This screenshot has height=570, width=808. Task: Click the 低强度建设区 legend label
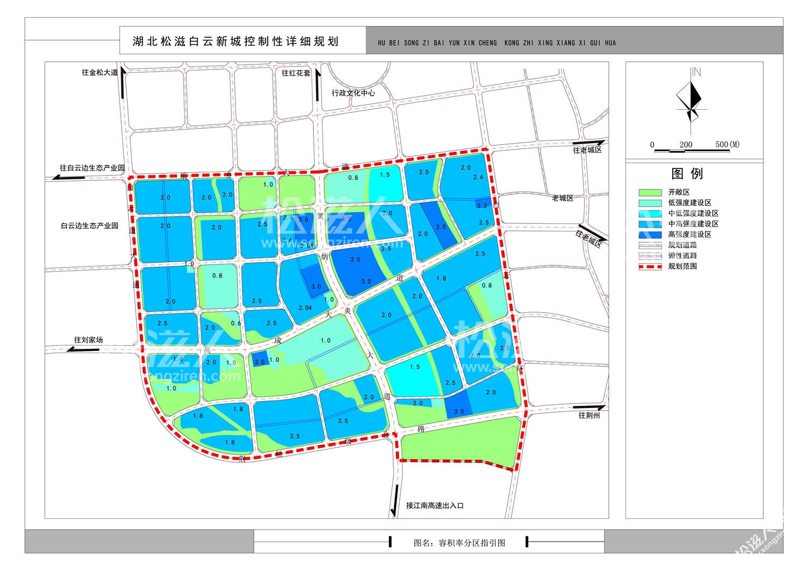coord(689,203)
